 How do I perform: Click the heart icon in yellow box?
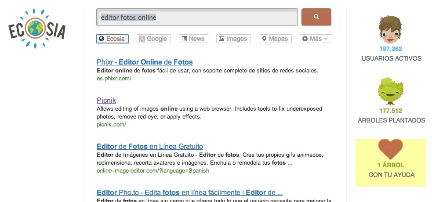(x=390, y=150)
